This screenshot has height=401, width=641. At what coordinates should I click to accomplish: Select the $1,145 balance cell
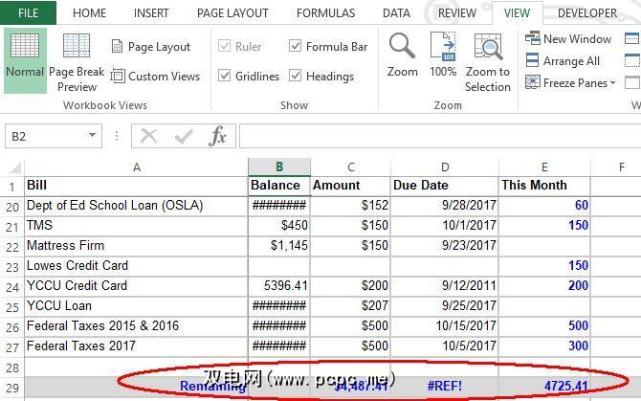point(279,246)
